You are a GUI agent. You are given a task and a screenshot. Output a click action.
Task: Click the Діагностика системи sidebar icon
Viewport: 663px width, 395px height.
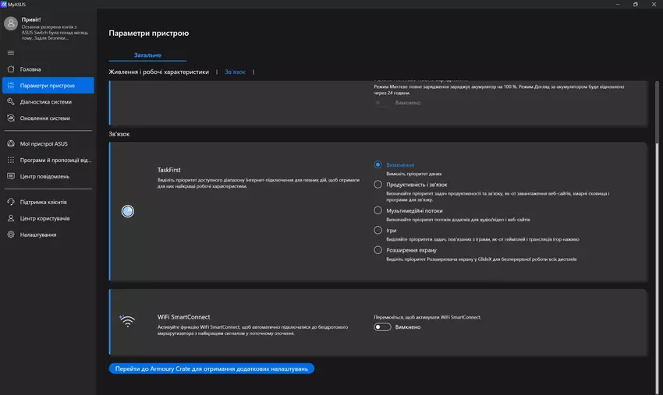pyautogui.click(x=11, y=102)
